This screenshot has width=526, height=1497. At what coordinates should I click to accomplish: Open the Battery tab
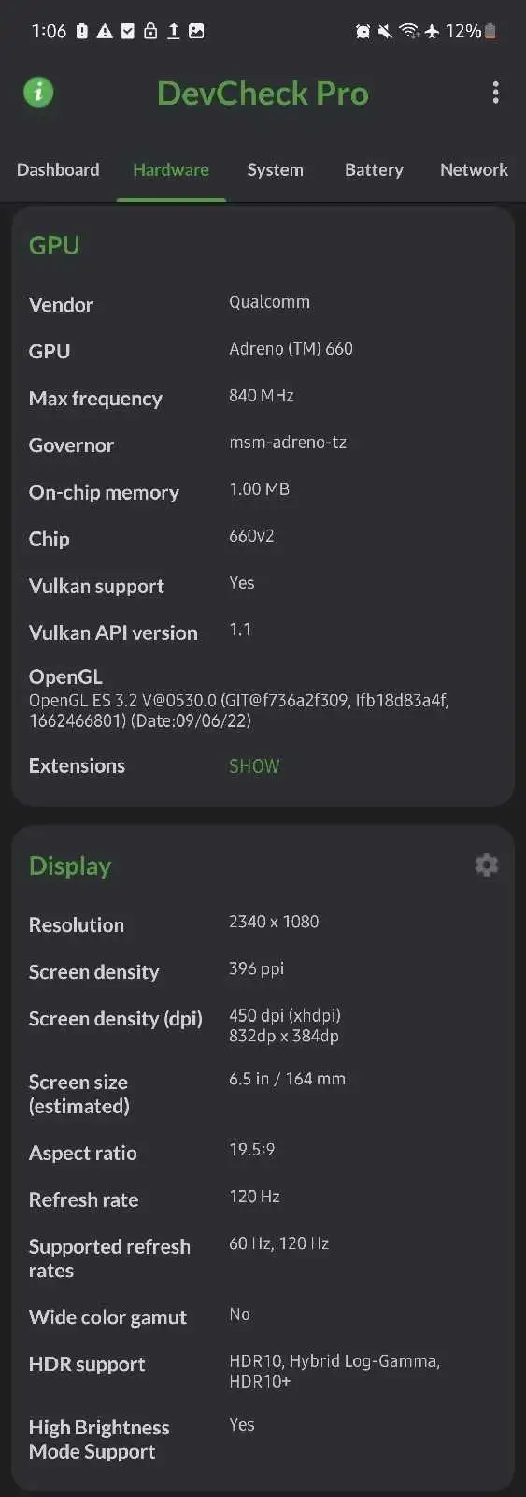[374, 169]
